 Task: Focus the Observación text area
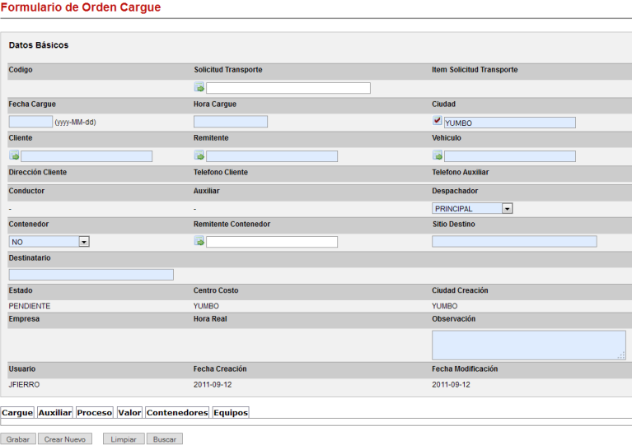coord(528,345)
